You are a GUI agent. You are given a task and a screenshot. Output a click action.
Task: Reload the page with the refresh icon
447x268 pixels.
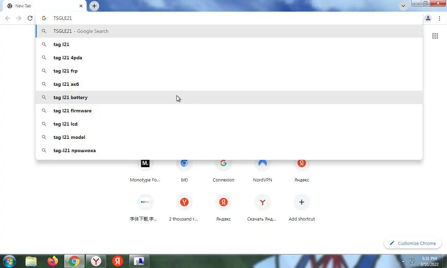[x=30, y=18]
